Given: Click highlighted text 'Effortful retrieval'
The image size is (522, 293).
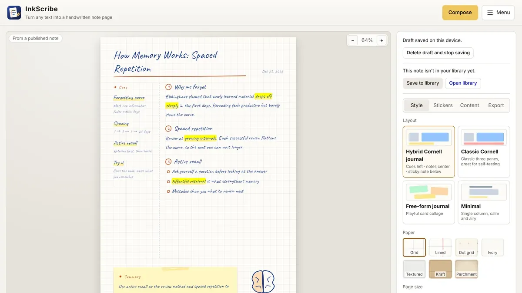Looking at the screenshot, I should pos(189,181).
